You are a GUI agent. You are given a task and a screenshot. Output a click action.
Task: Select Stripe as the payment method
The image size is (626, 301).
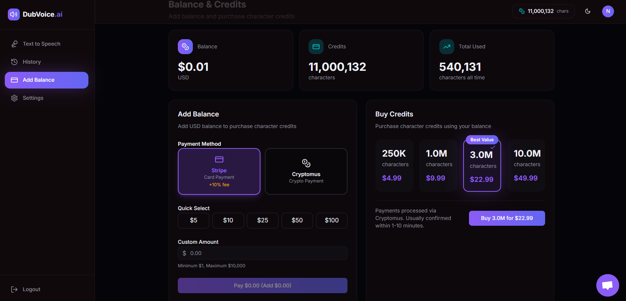coord(219,171)
